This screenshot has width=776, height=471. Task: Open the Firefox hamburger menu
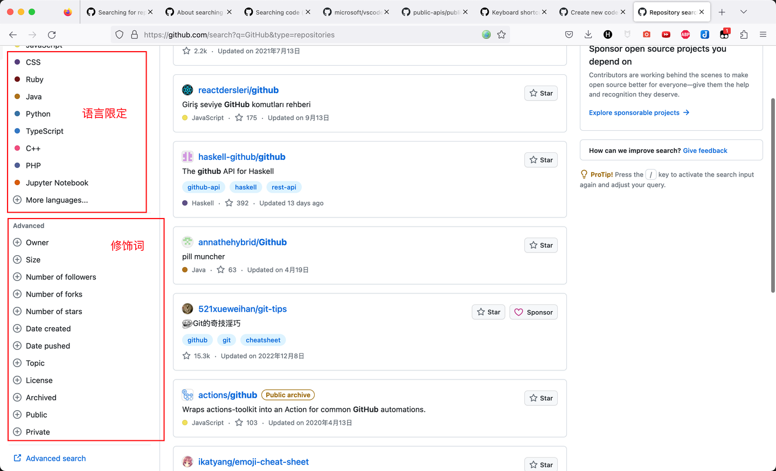763,34
